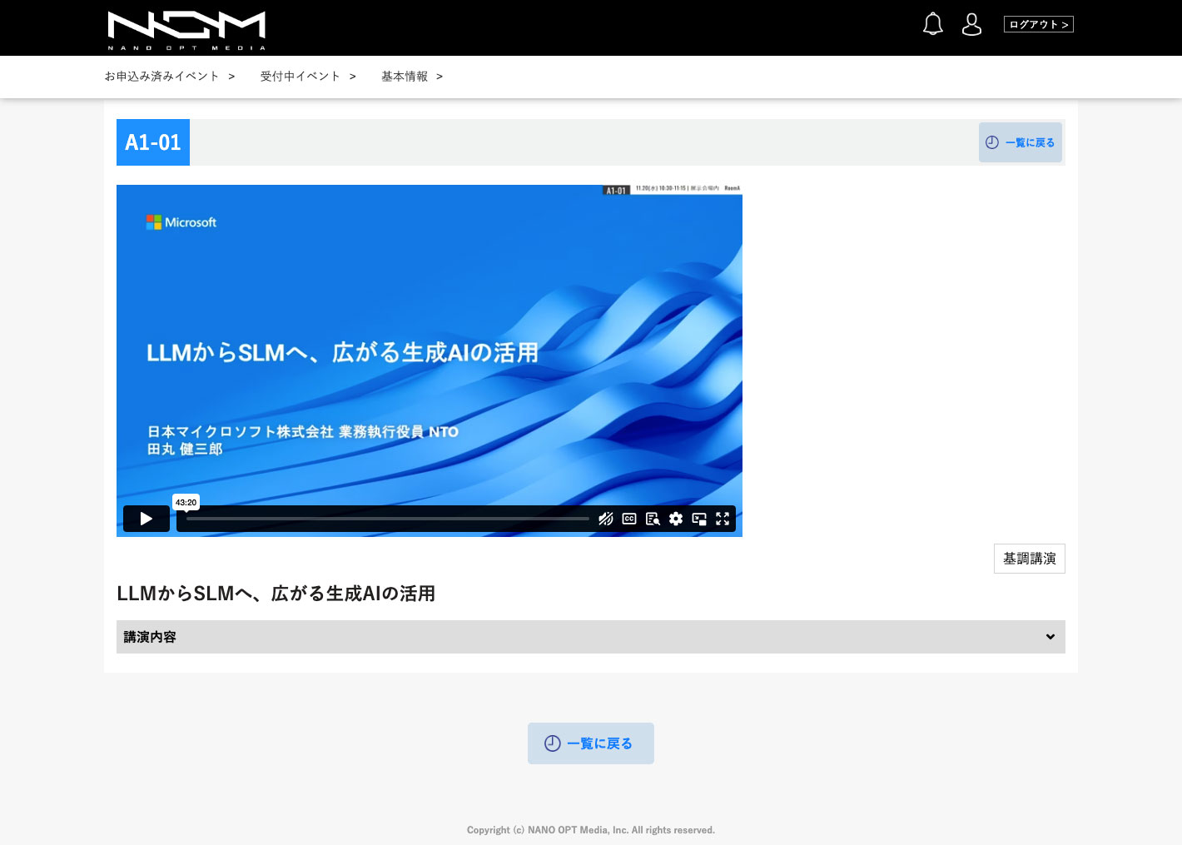The image size is (1182, 845).
Task: Play the video
Action: tap(147, 519)
